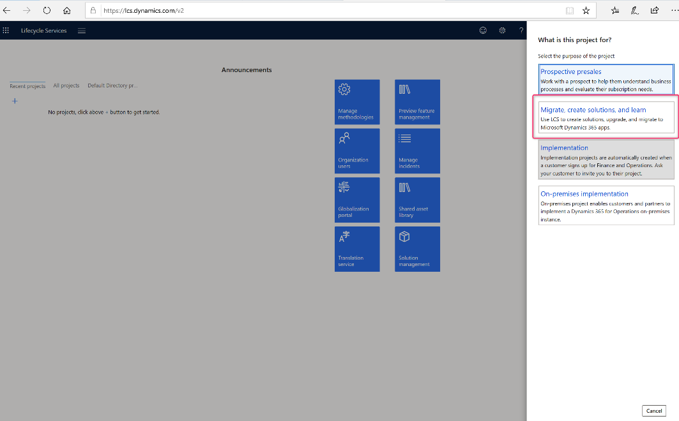Select the Default Directory tab
The image size is (679, 421).
112,85
